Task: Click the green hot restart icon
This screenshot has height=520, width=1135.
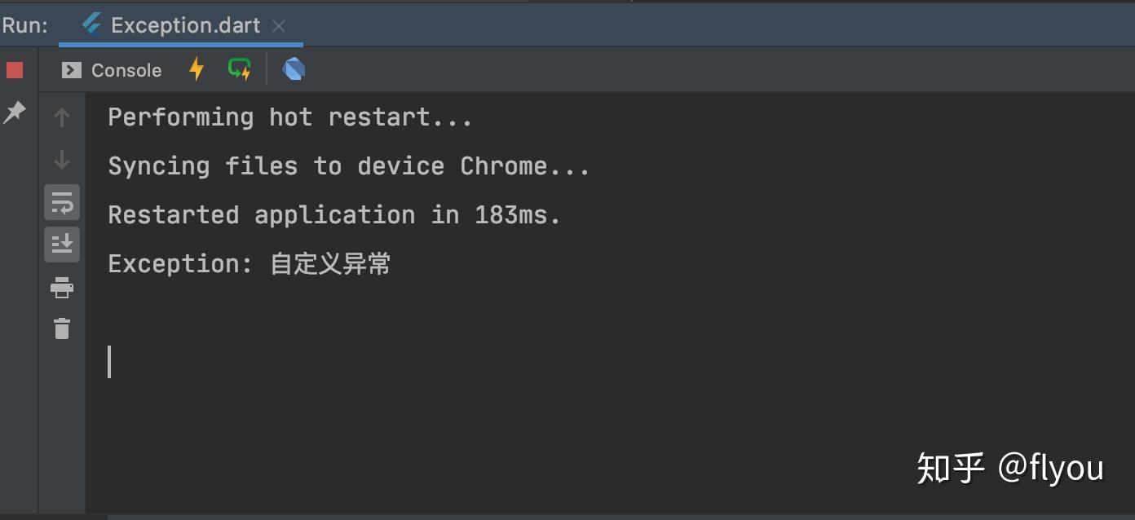Action: (x=239, y=69)
